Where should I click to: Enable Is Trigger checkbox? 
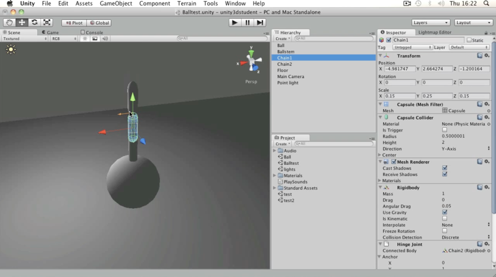click(x=445, y=130)
